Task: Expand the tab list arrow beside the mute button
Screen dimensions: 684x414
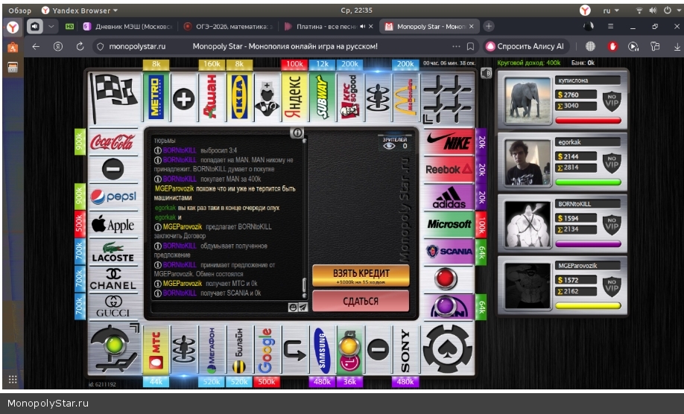Action: [x=51, y=26]
